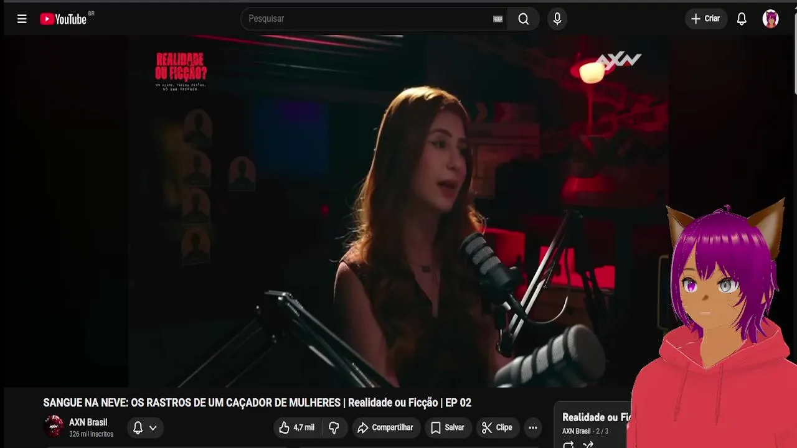This screenshot has width=797, height=448.
Task: Focus the Pesquisar search field
Action: coord(367,19)
